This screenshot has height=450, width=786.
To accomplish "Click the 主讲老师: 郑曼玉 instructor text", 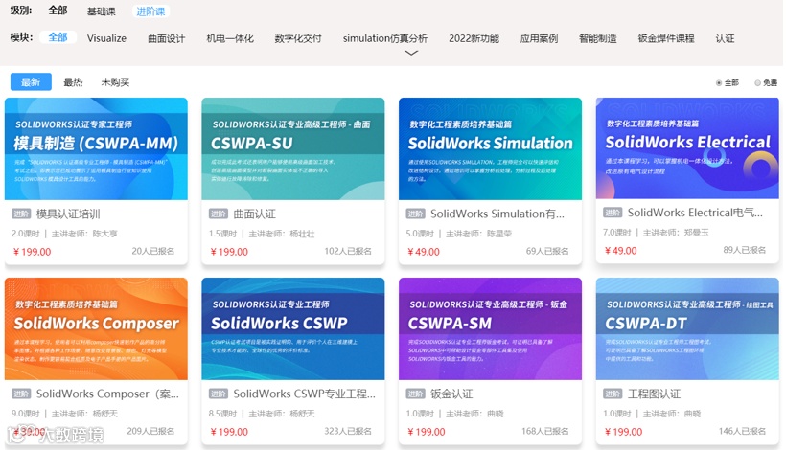I will pyautogui.click(x=676, y=233).
